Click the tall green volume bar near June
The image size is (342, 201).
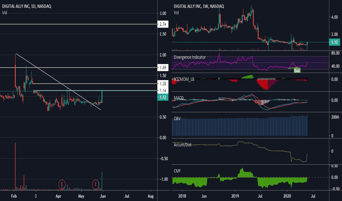[102, 181]
